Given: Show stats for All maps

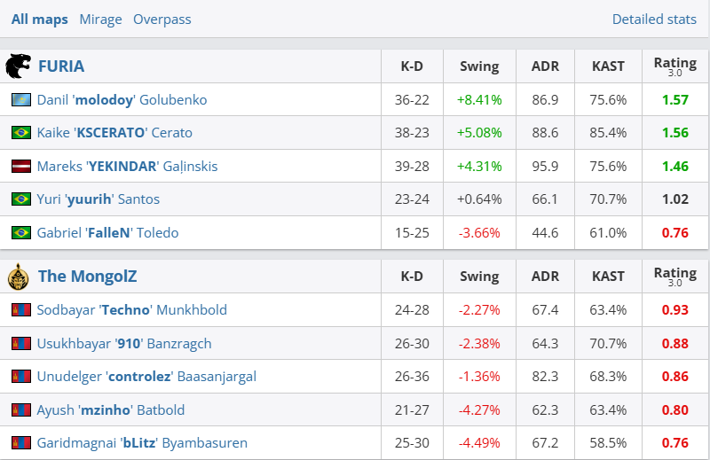Looking at the screenshot, I should click(x=40, y=19).
